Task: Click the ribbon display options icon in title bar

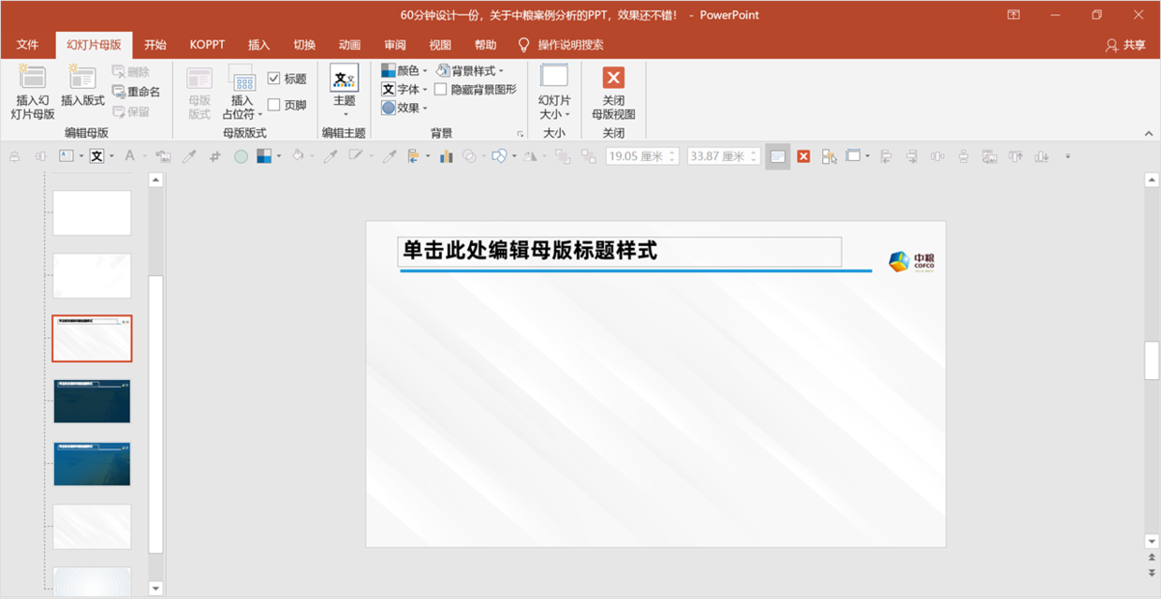Action: point(1014,14)
